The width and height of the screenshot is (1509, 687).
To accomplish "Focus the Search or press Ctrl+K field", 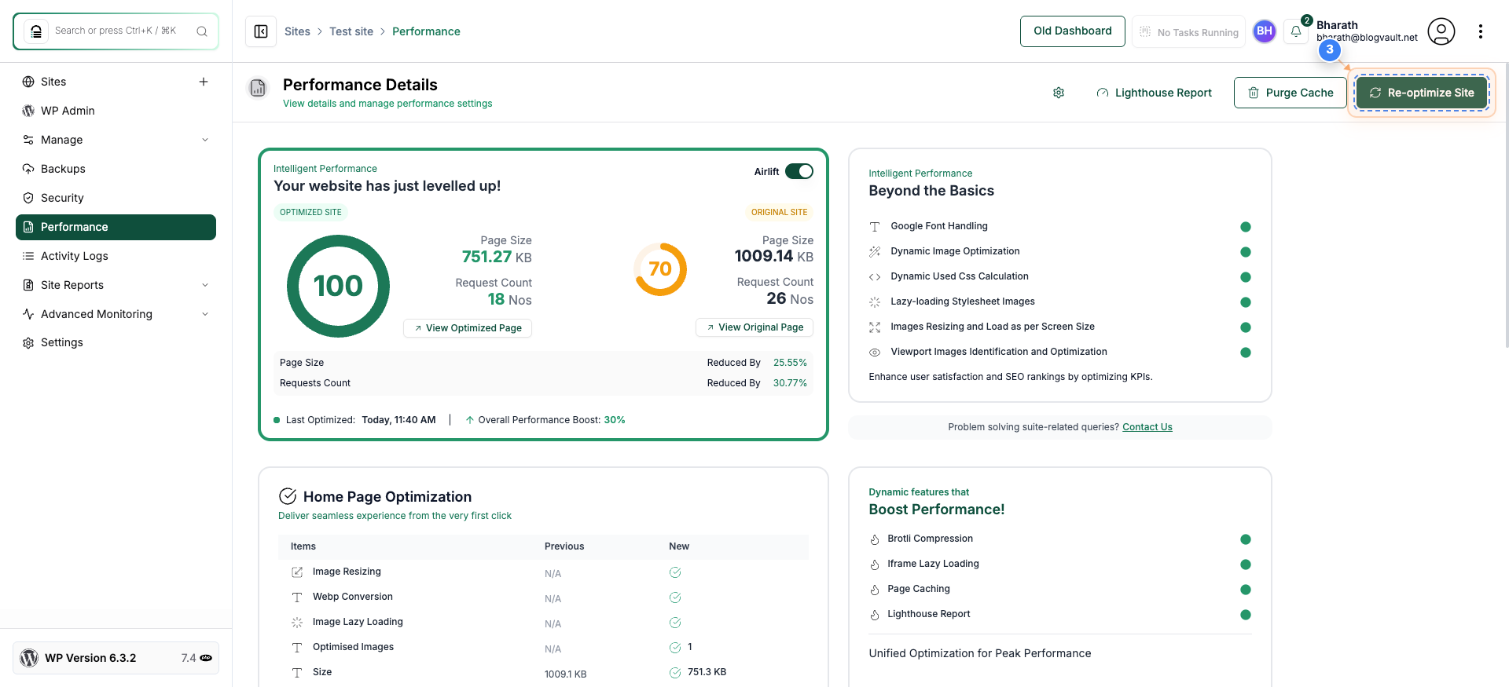I will point(116,31).
